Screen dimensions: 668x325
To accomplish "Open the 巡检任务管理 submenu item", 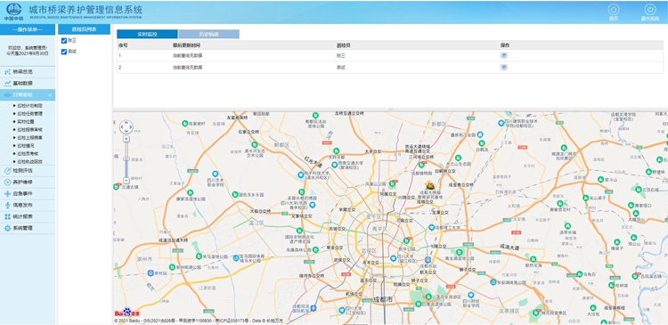I will tap(29, 114).
